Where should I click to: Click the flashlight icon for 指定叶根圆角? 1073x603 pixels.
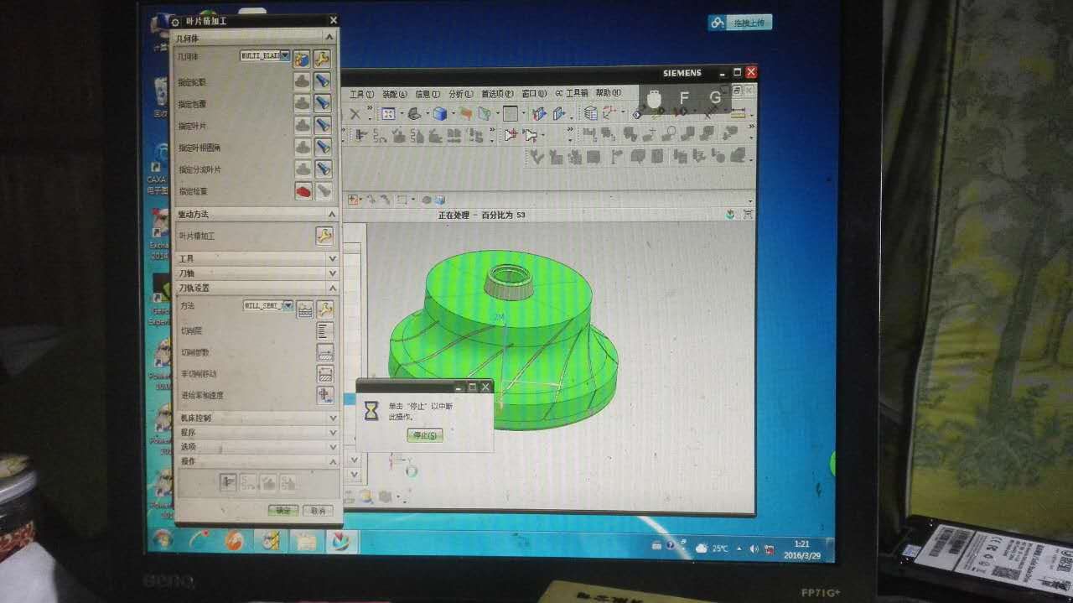point(323,147)
